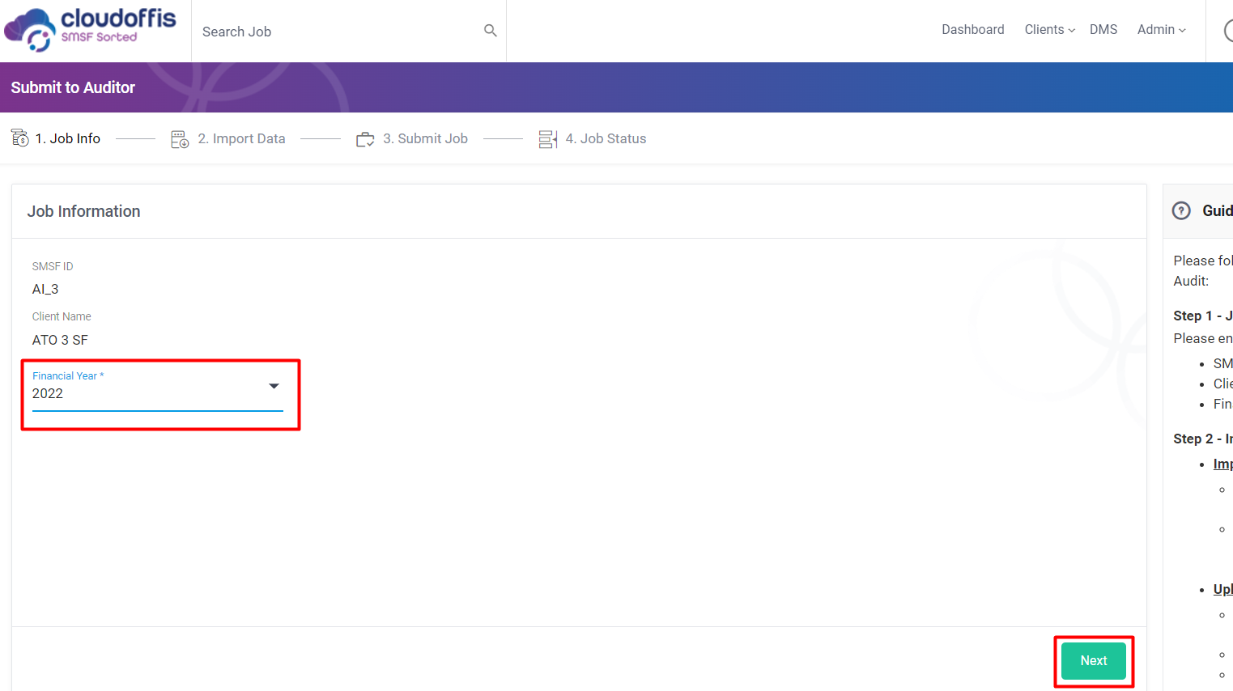Click the partially visible profile icon

coord(1228,31)
